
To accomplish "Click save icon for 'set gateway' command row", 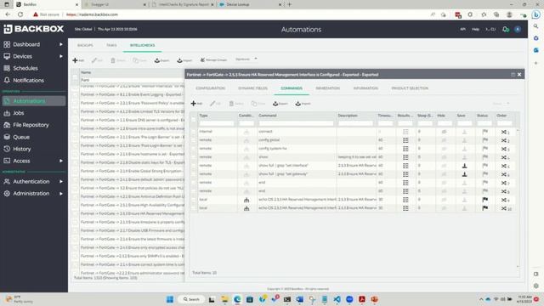I will [x=465, y=174].
